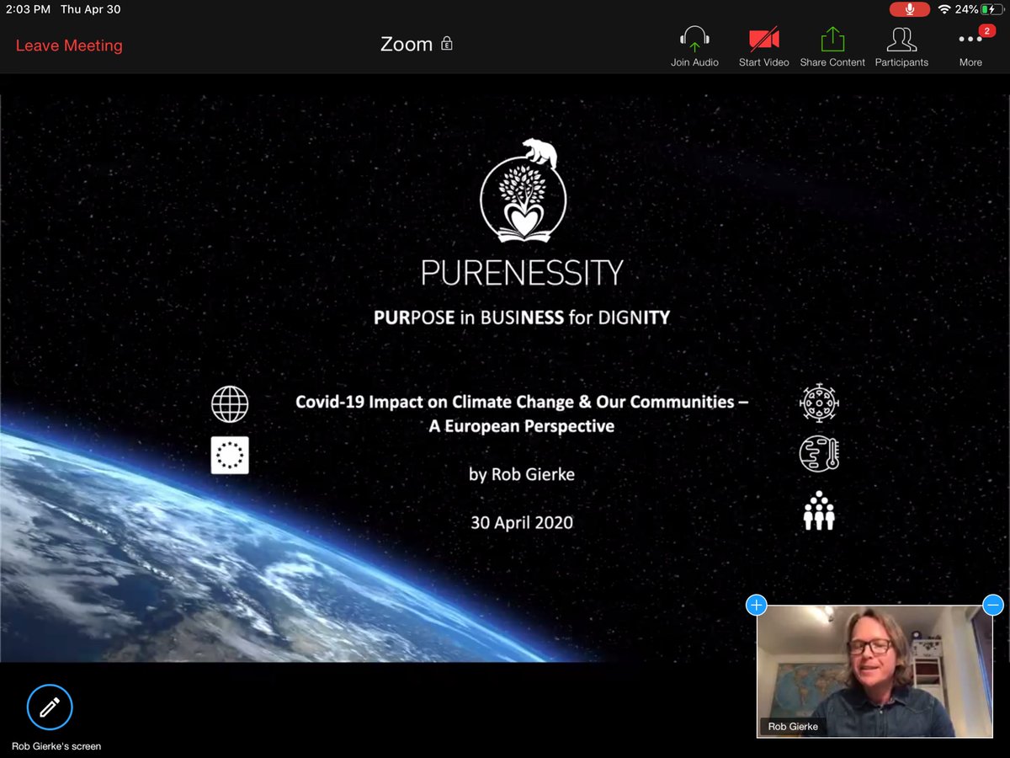This screenshot has height=758, width=1010.
Task: Minimize Rob Gierke's video thumbnail with minus
Action: click(x=993, y=605)
